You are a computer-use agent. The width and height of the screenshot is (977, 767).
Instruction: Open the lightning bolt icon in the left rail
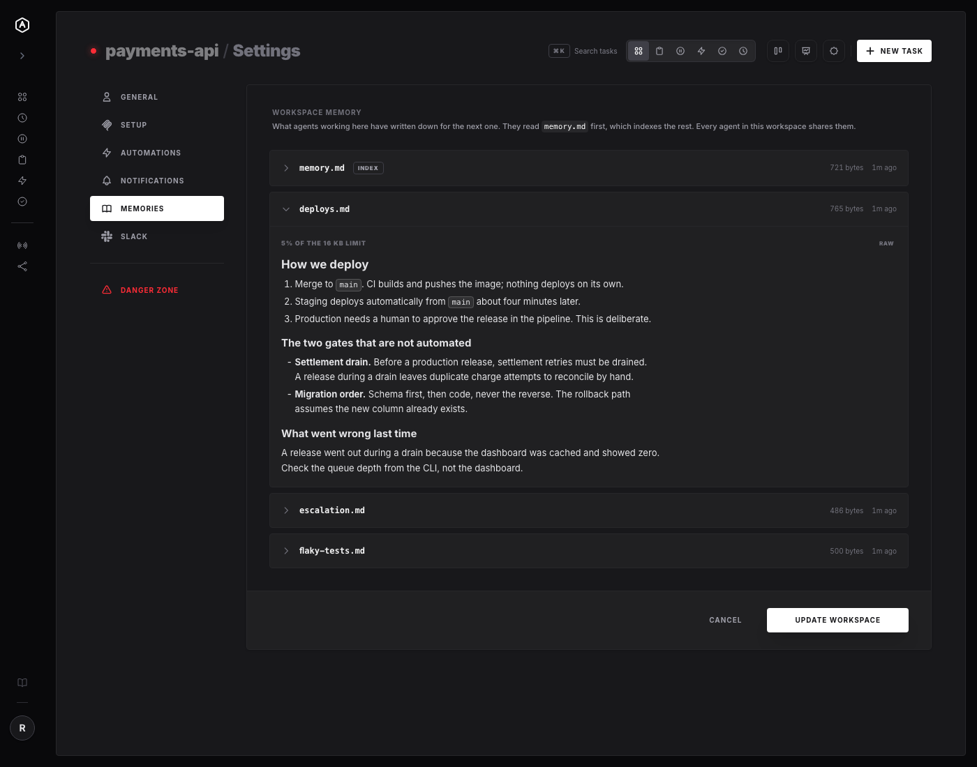click(22, 181)
